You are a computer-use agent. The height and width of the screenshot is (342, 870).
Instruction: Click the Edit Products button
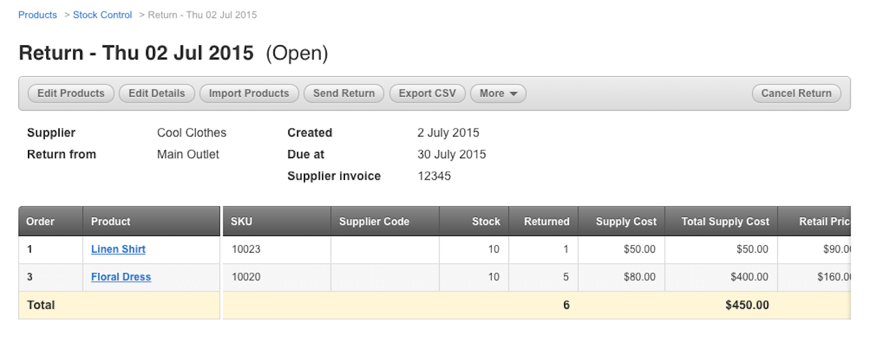[71, 94]
